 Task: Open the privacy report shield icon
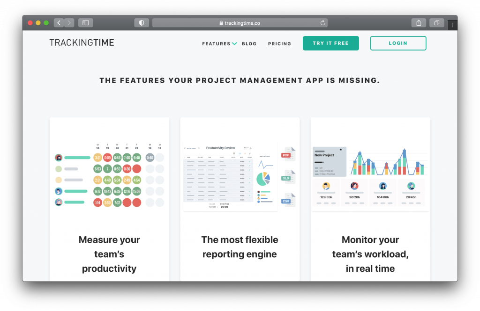(142, 23)
